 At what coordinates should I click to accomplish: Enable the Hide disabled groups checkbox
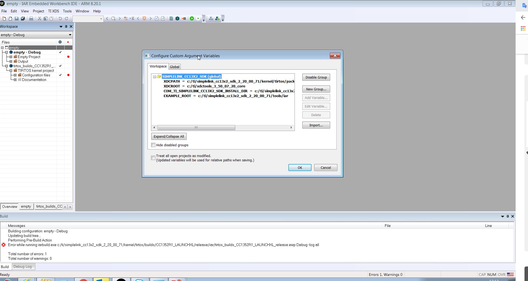click(x=153, y=145)
